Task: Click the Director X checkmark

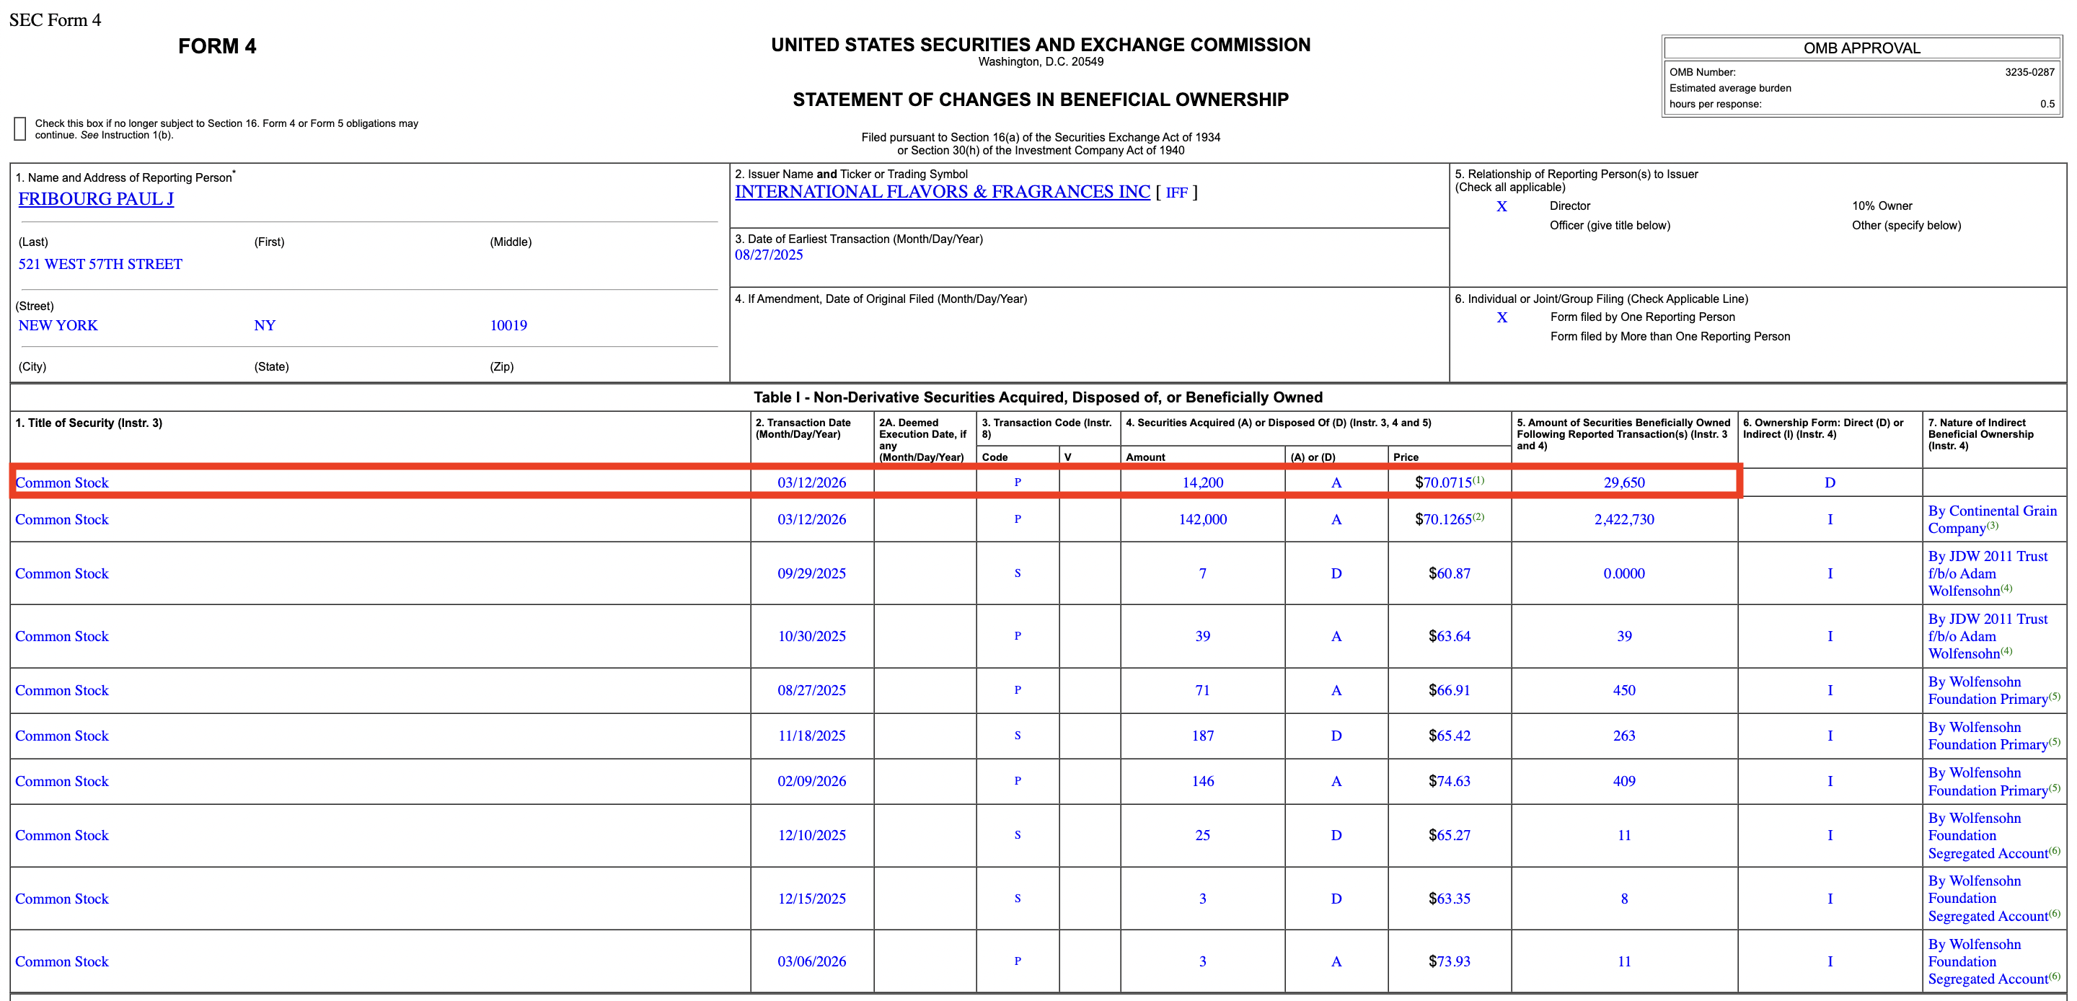Action: pyautogui.click(x=1501, y=206)
